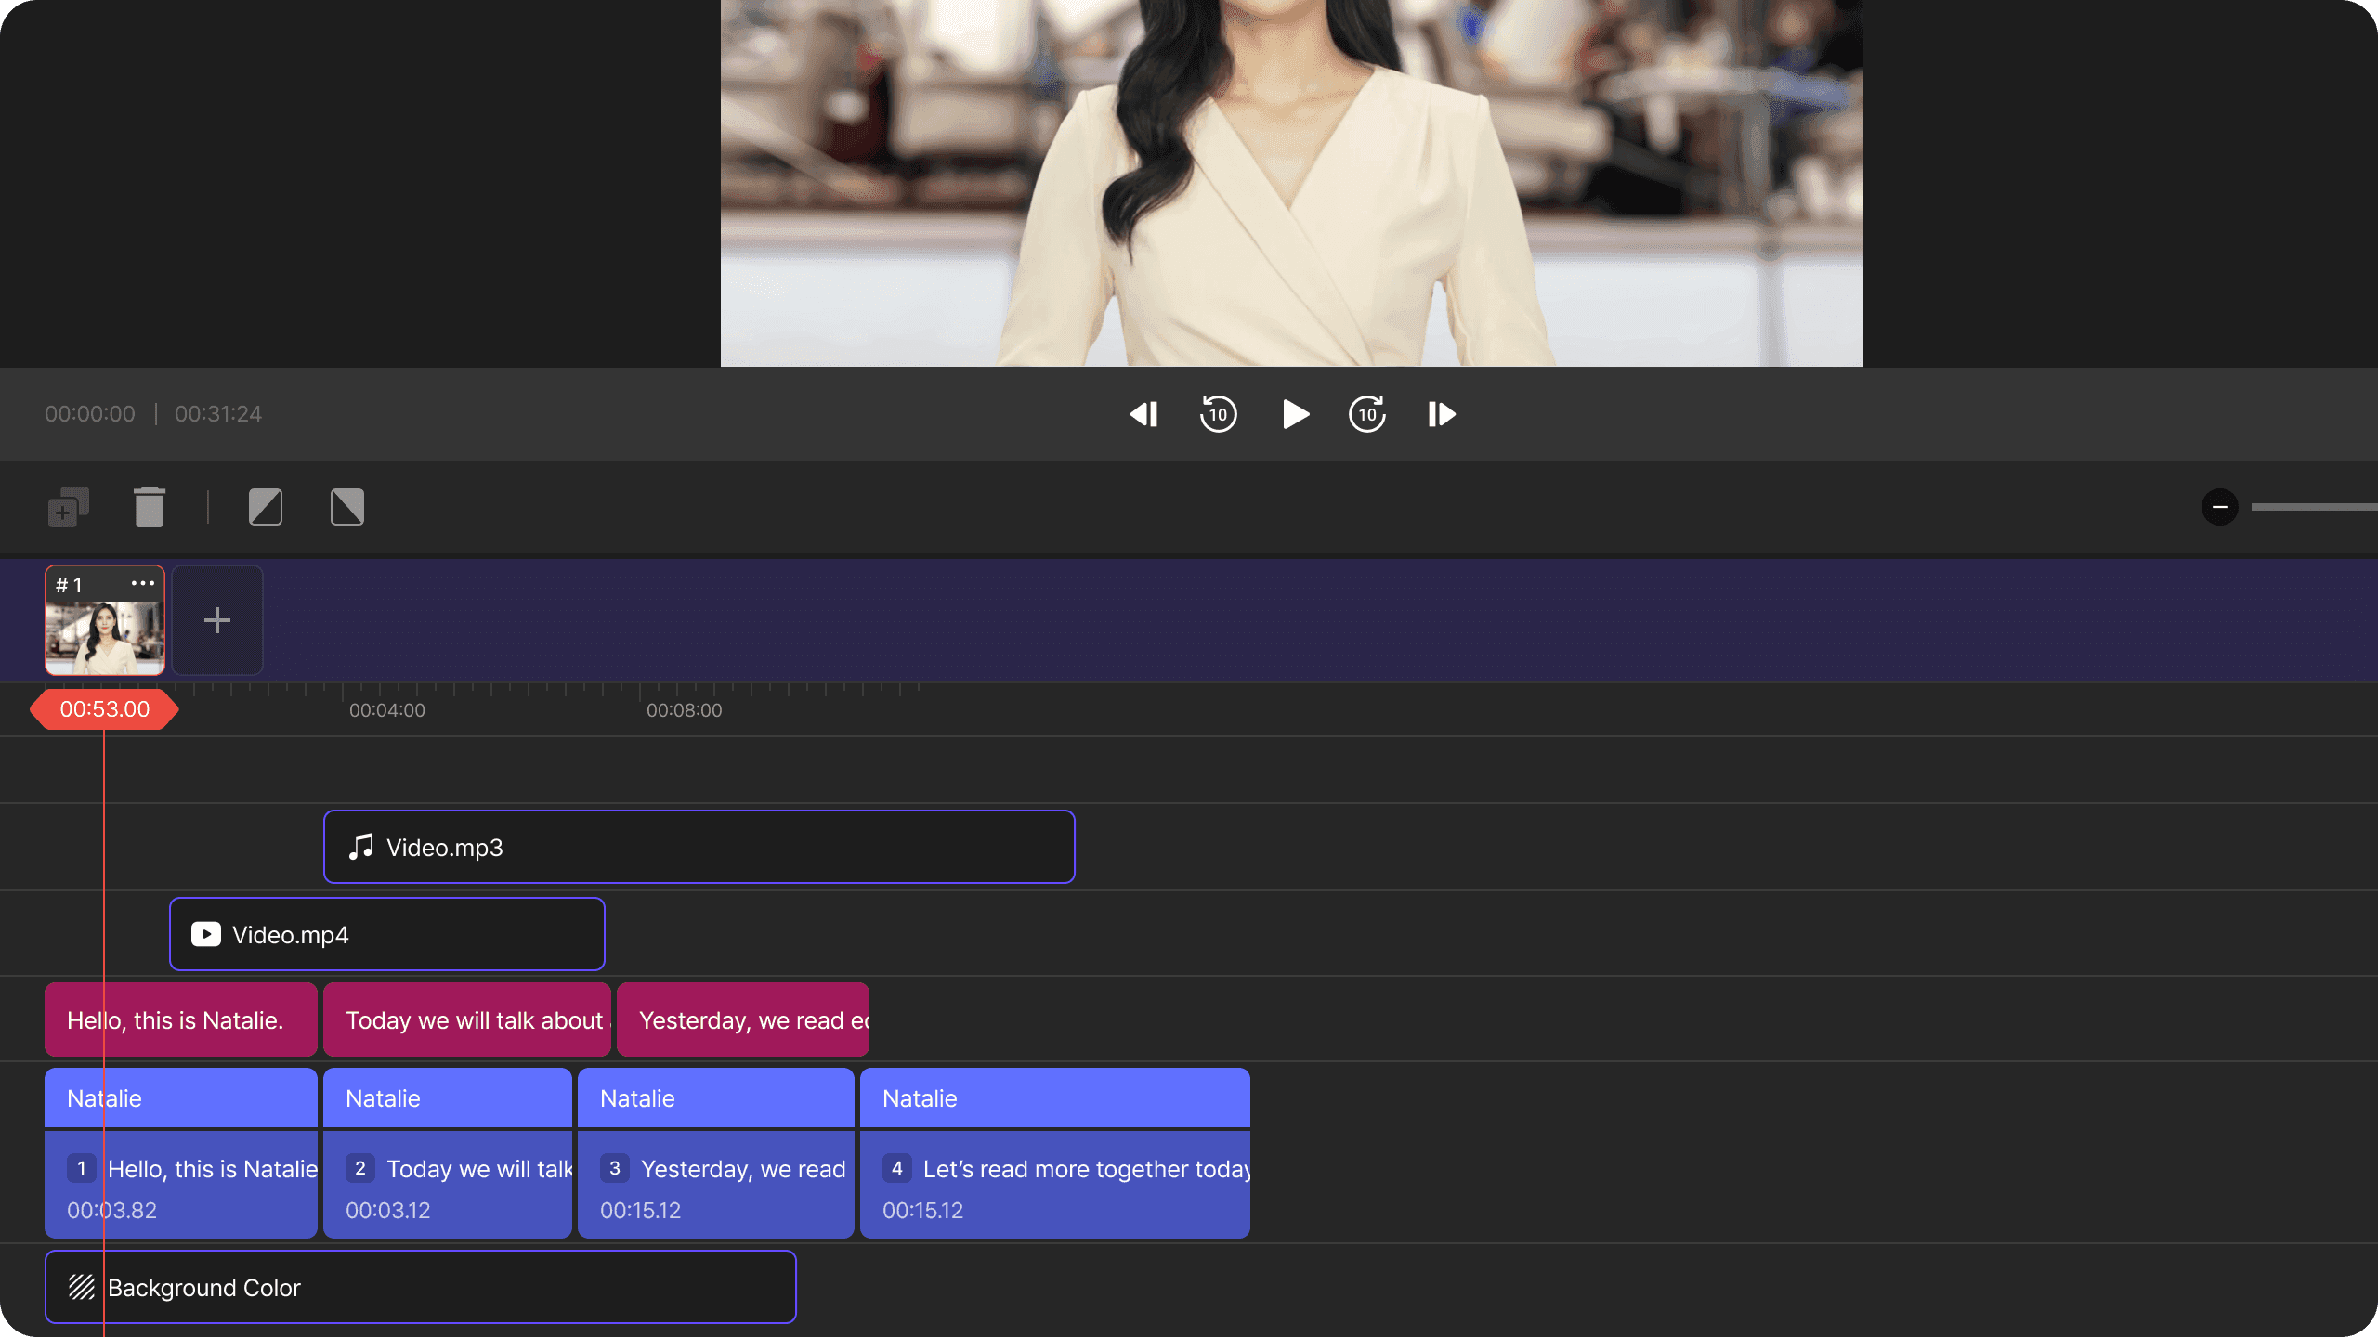Open scene #1 options via the ellipsis menu
2378x1337 pixels.
pos(142,584)
